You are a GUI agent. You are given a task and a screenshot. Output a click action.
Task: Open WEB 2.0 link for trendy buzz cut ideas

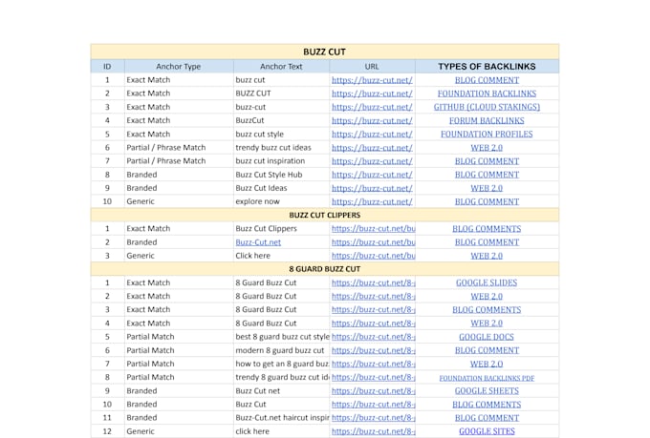pos(487,148)
